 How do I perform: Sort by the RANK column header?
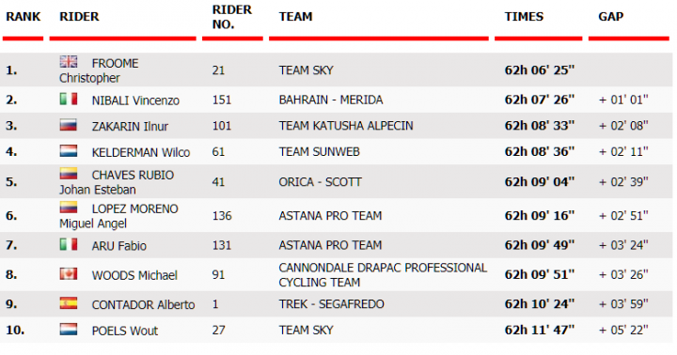[x=23, y=16]
